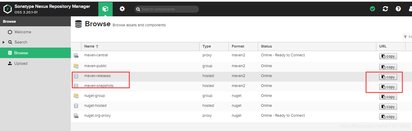The height and width of the screenshot is (131, 412).
Task: Open the maven-releases repository
Action: [97, 76]
